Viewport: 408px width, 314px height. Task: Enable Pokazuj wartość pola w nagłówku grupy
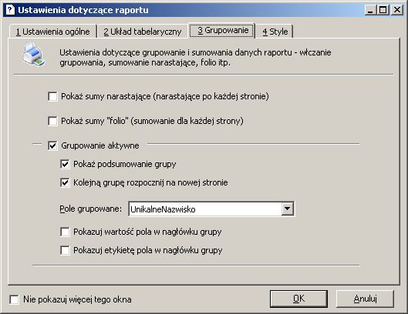pyautogui.click(x=65, y=232)
